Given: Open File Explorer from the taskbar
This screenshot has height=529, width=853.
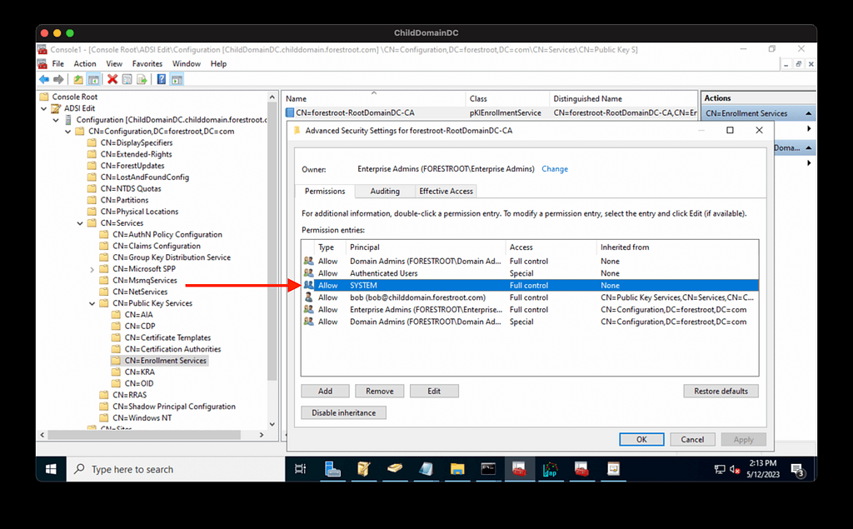Looking at the screenshot, I should point(456,469).
